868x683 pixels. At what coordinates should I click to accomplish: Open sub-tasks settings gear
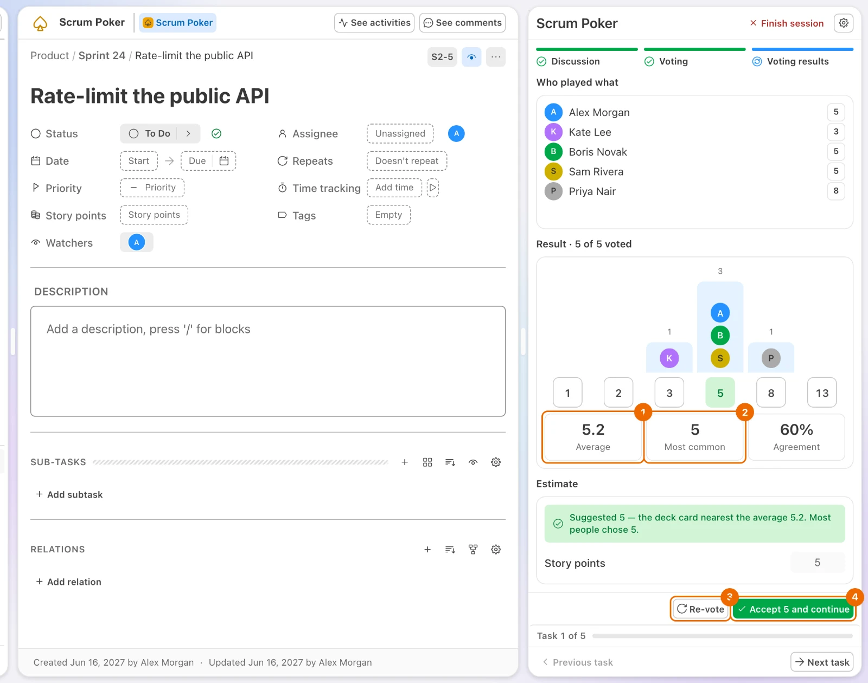pyautogui.click(x=496, y=462)
